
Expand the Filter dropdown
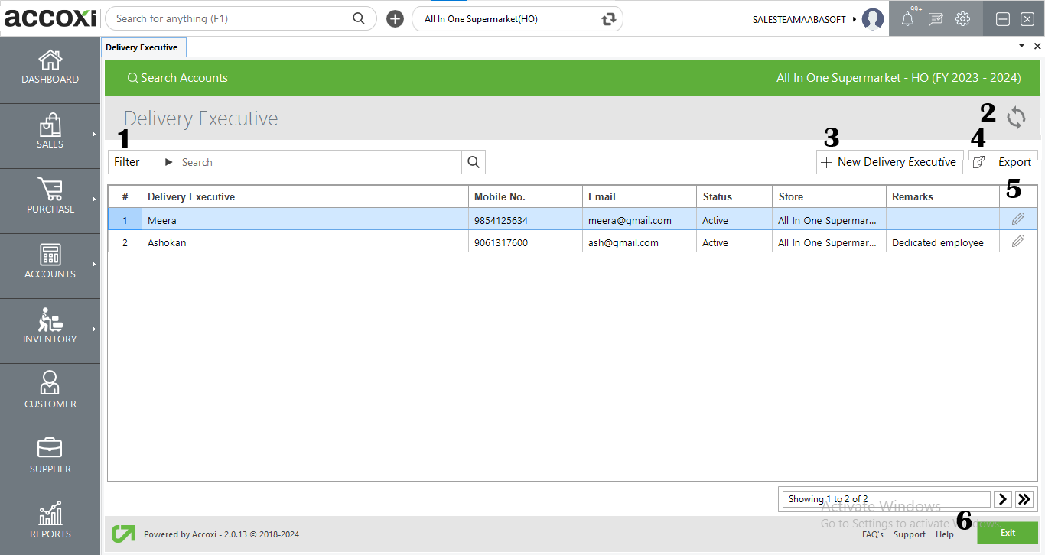click(142, 162)
